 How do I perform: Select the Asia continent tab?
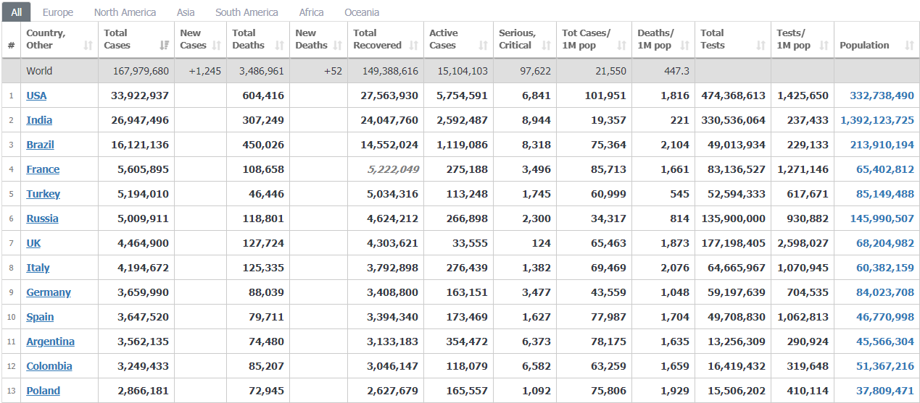click(x=186, y=12)
